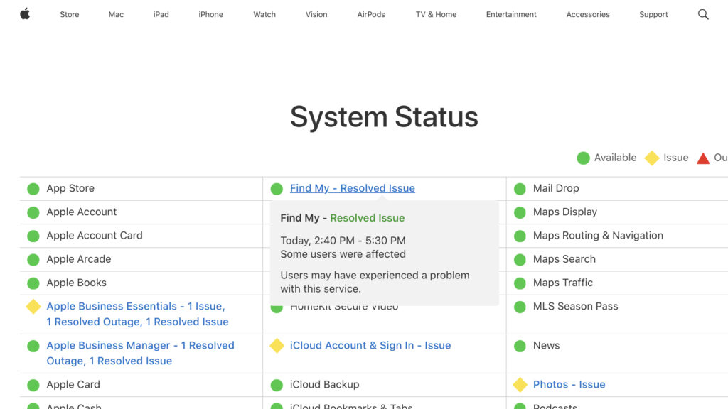
Task: Click the yellow Issue diamond beside Apple Business Essentials
Action: [31, 307]
